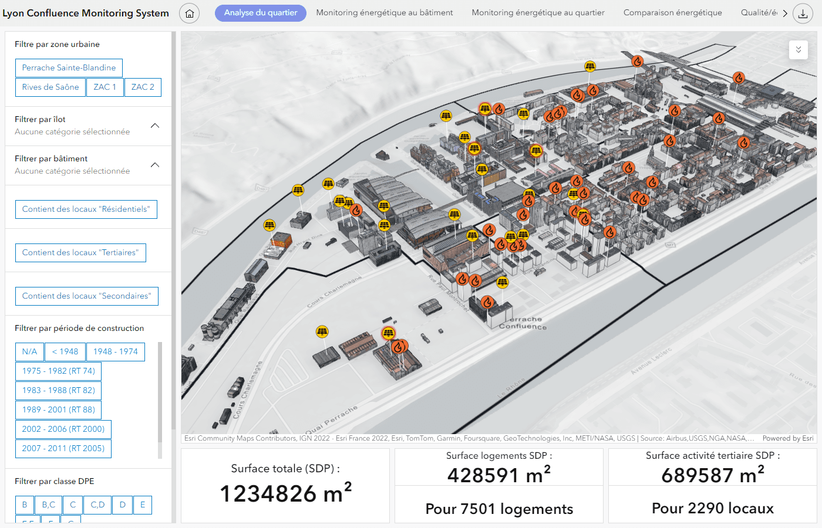Switch to Comparaison énergétique tab
Image resolution: width=822 pixels, height=528 pixels.
[x=673, y=12]
